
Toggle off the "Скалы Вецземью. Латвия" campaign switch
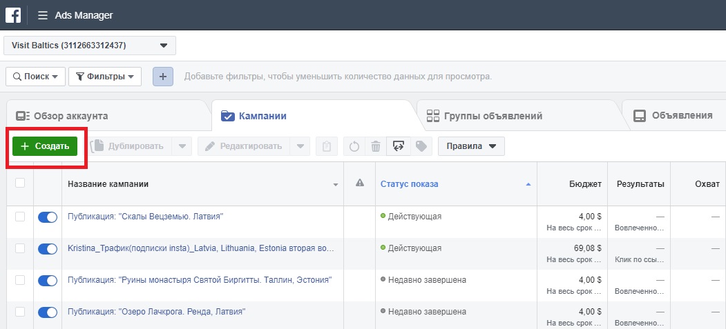click(48, 217)
